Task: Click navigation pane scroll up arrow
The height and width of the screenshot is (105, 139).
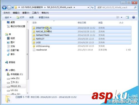Action: tap(28, 22)
